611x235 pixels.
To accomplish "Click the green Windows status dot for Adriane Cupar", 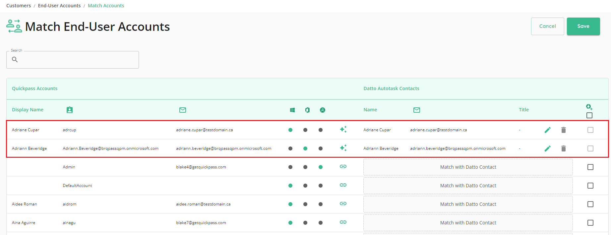I will click(x=290, y=130).
